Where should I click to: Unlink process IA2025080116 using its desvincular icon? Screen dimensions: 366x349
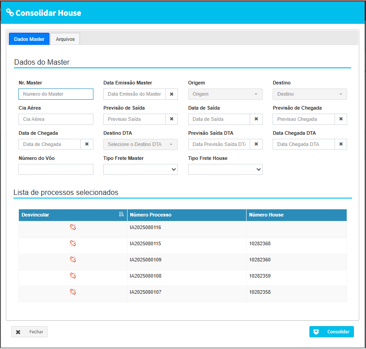(73, 227)
